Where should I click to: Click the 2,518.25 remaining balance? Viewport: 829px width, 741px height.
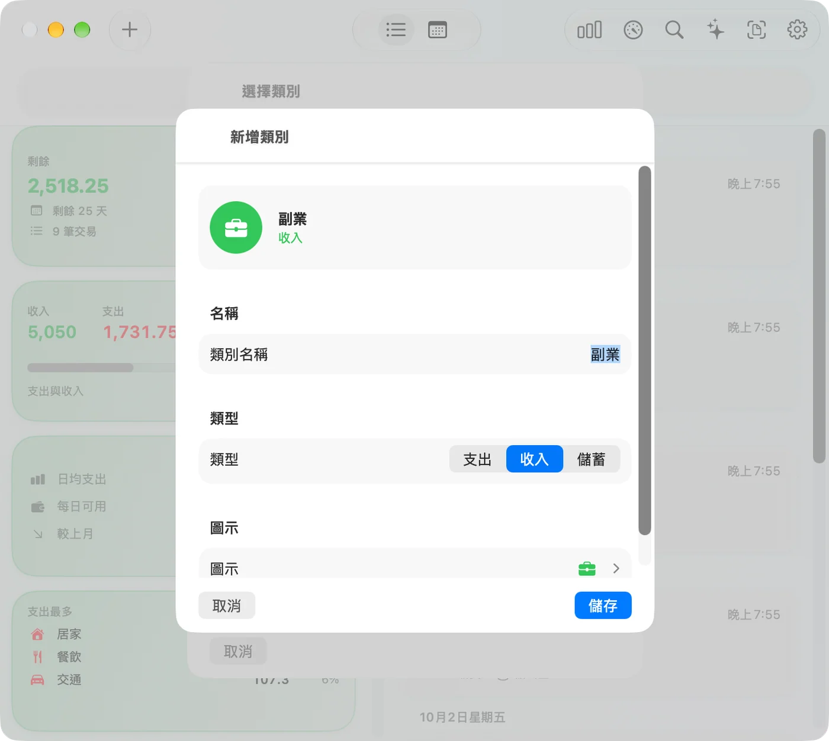(x=68, y=186)
